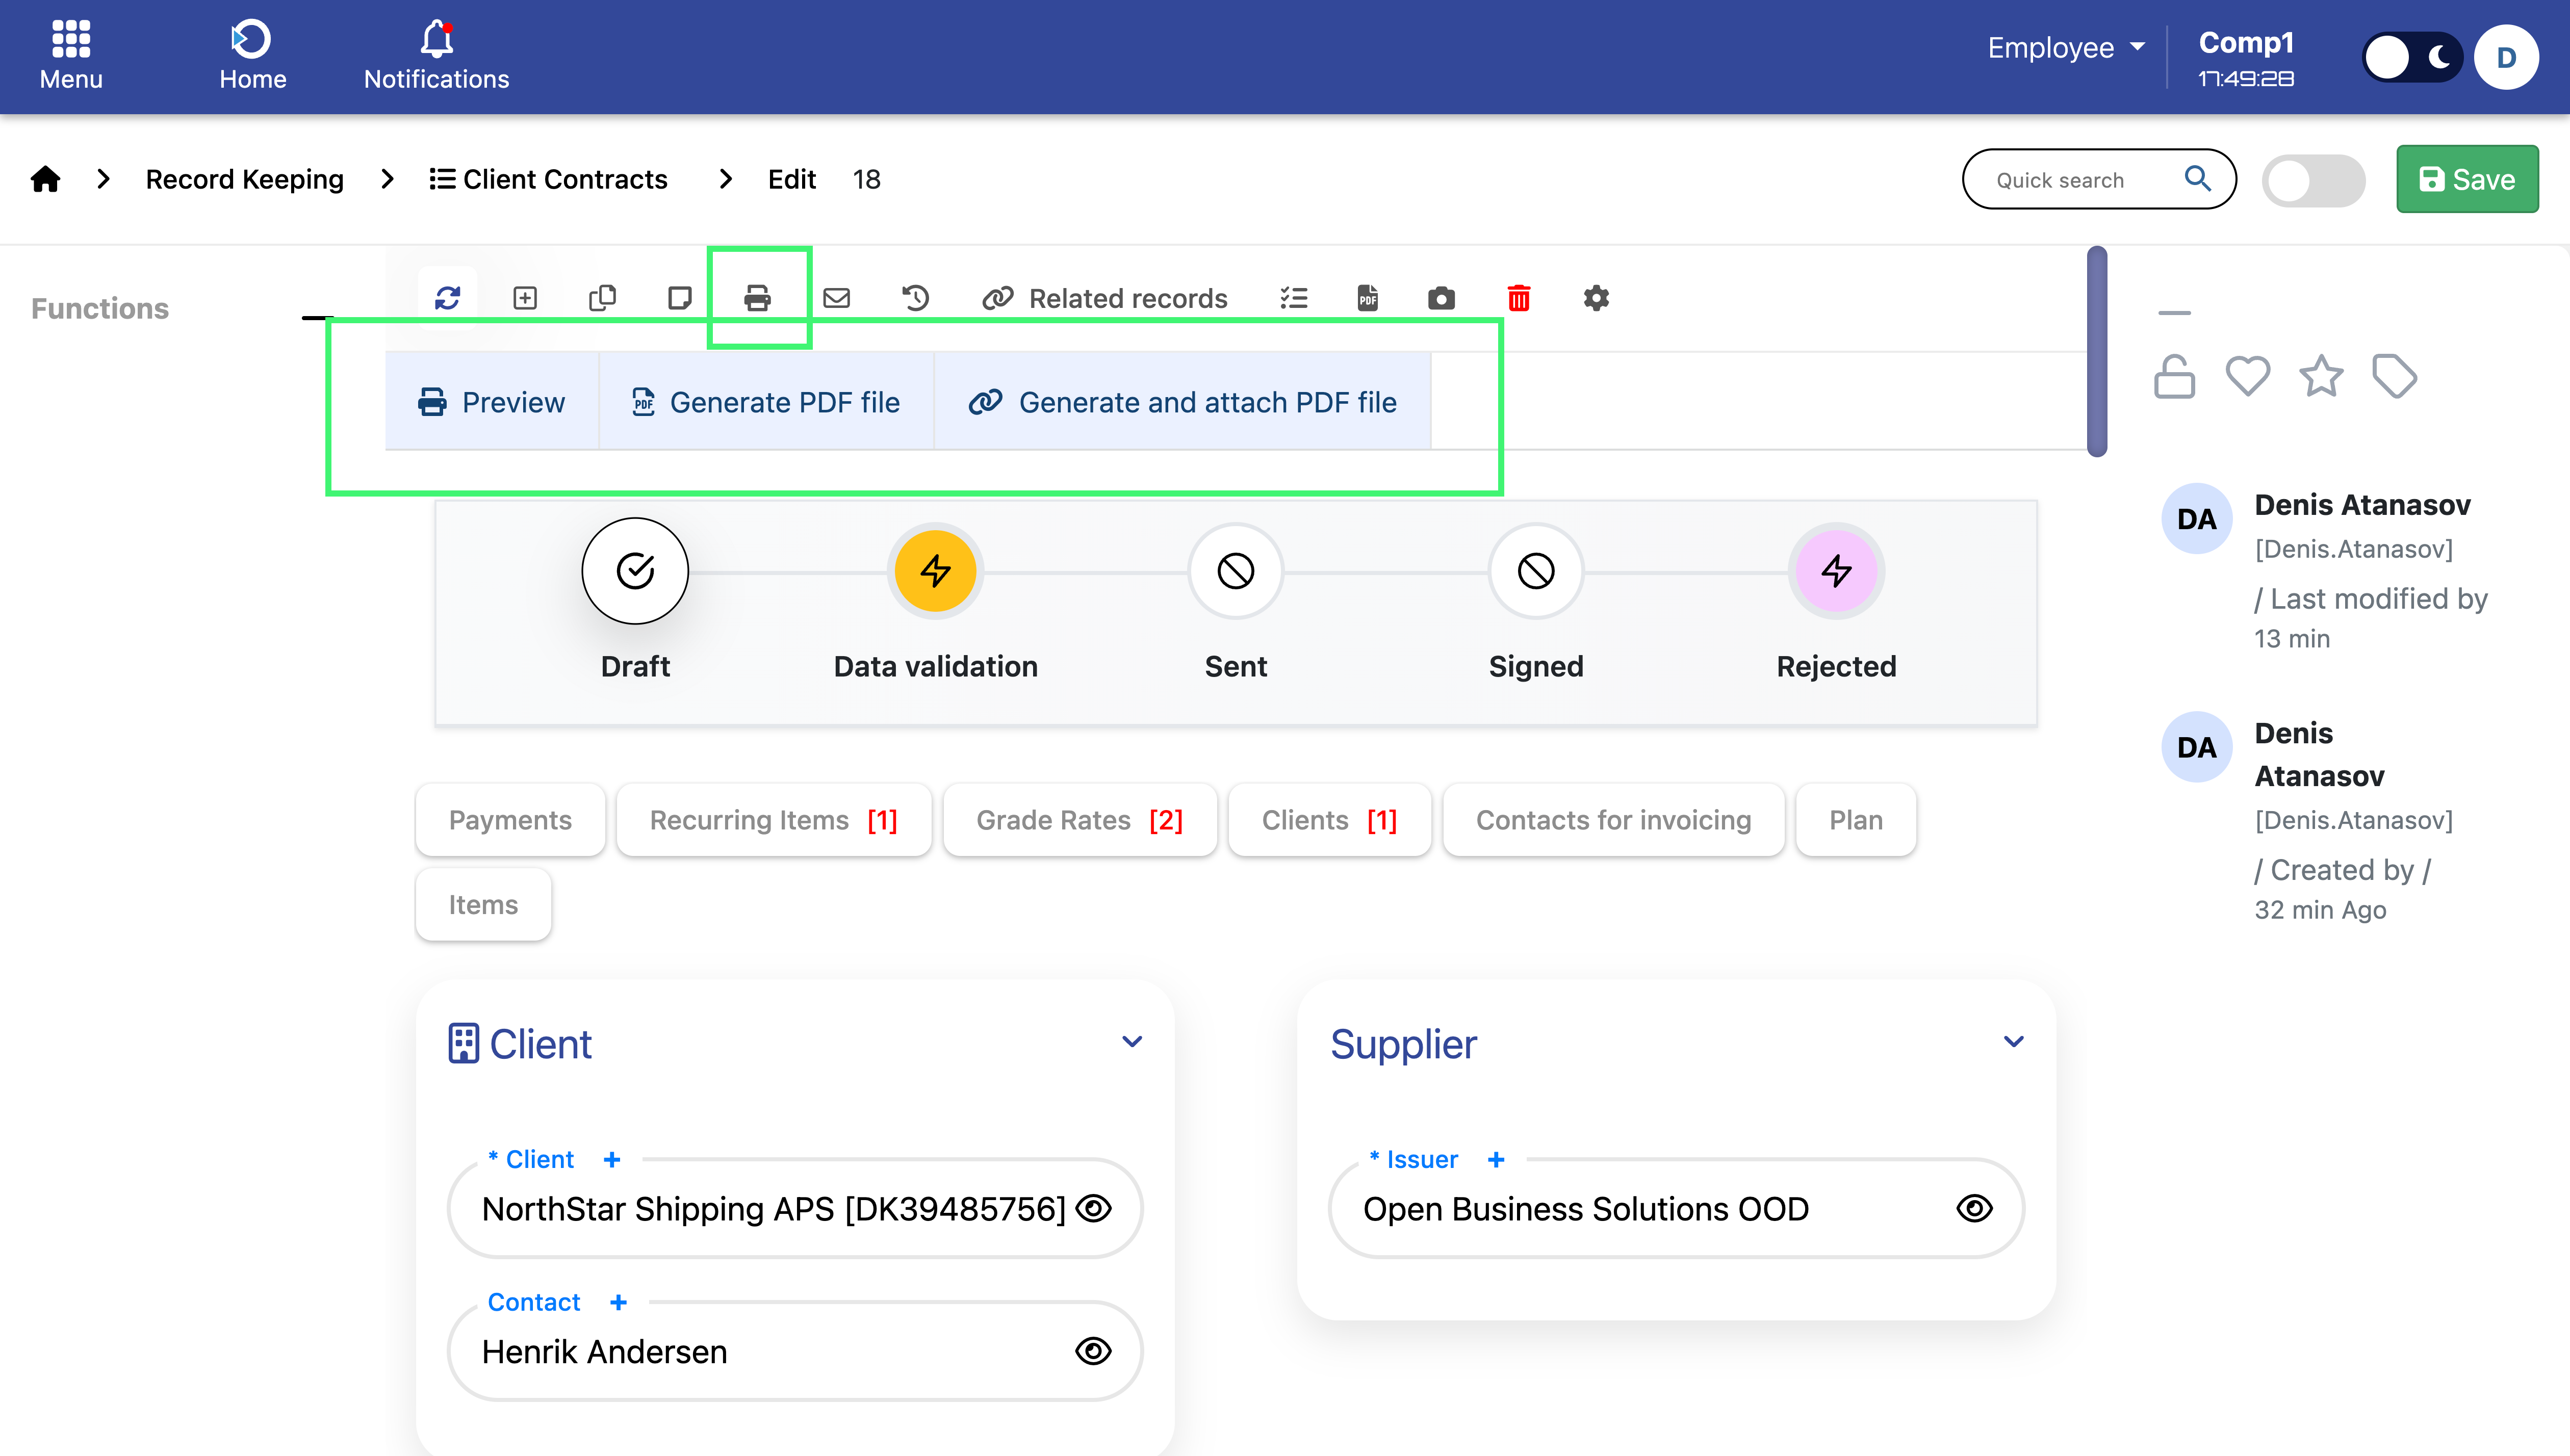Click the heart favorite icon
Viewport: 2570px width, 1456px height.
(2247, 376)
